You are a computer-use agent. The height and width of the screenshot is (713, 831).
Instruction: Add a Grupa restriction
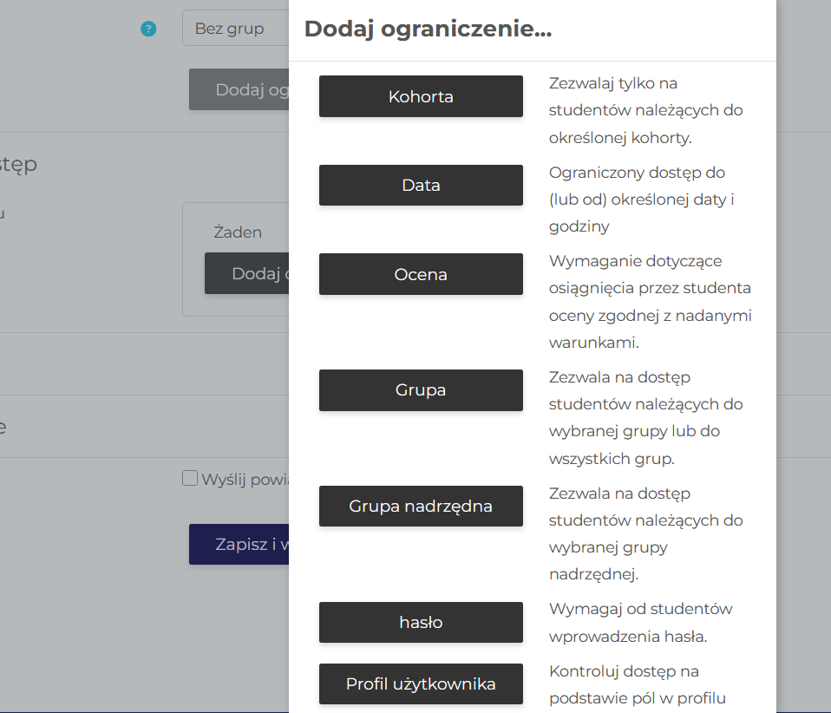pos(421,390)
